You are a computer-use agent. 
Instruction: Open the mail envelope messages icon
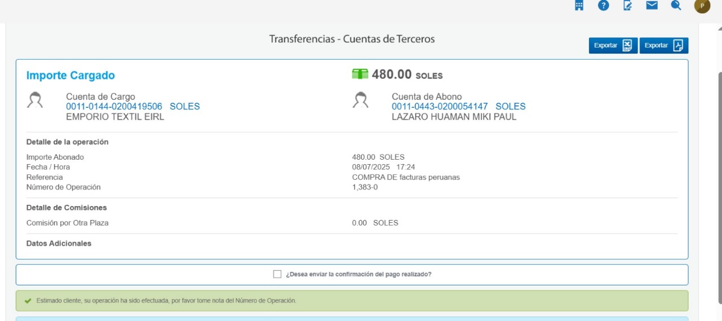652,6
